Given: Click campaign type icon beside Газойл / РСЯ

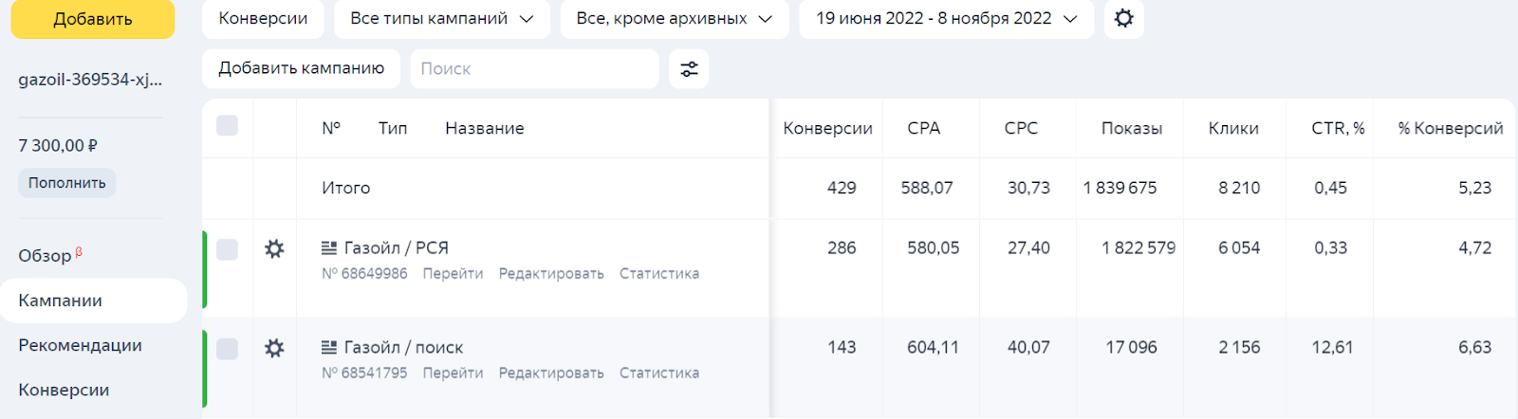Looking at the screenshot, I should pos(329,248).
